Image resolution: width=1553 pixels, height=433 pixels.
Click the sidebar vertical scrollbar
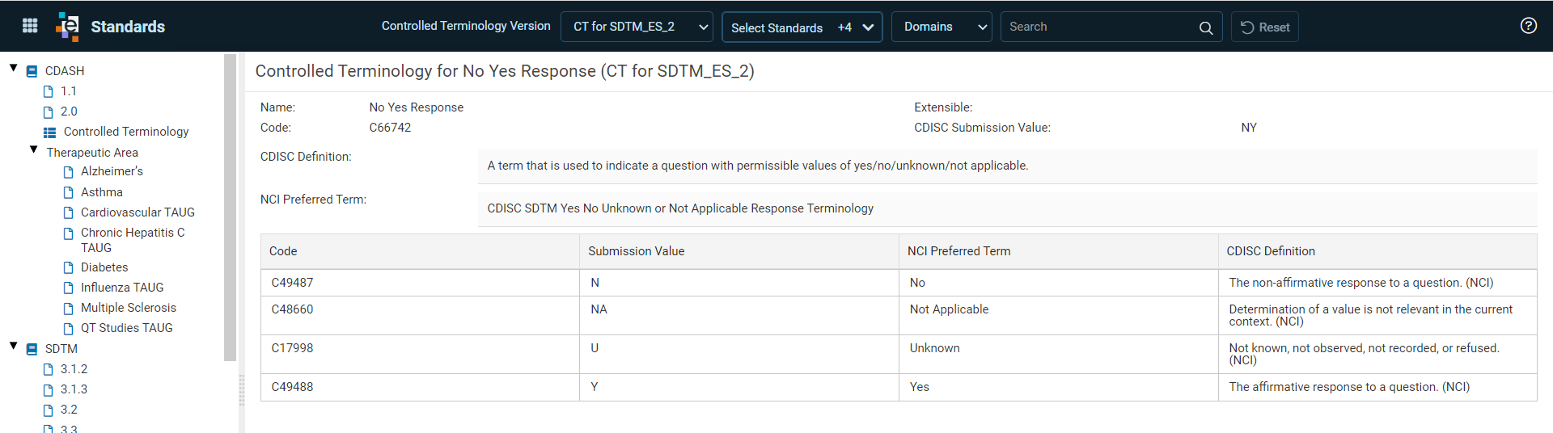(230, 208)
